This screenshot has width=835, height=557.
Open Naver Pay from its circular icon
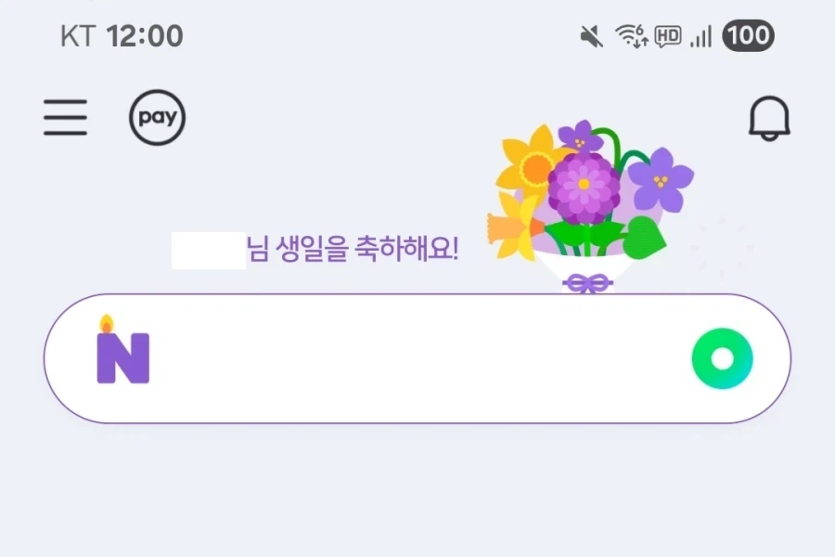click(156, 117)
